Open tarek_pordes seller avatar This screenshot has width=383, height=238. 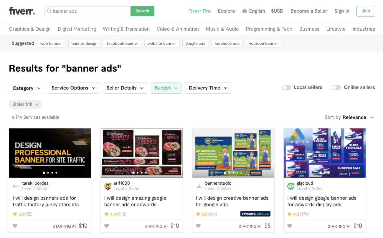tap(16, 186)
